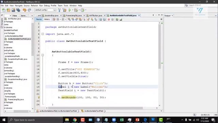The height and width of the screenshot is (123, 218).
Task: Open the Source menu
Action: [x=27, y=5]
